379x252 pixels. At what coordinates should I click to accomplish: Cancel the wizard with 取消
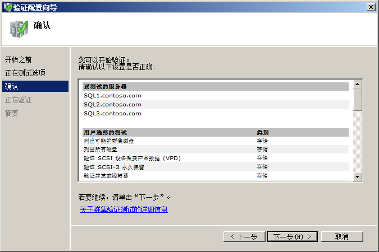[342, 236]
